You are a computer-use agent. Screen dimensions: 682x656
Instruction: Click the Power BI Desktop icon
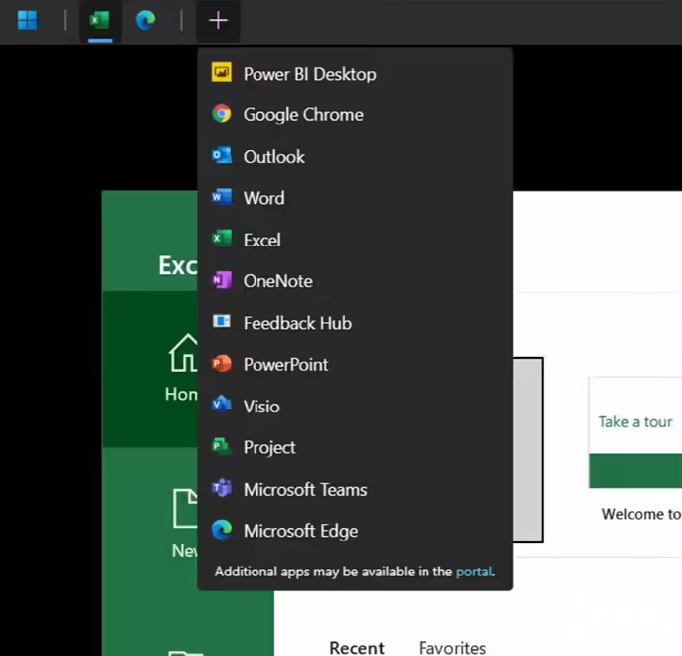tap(222, 74)
